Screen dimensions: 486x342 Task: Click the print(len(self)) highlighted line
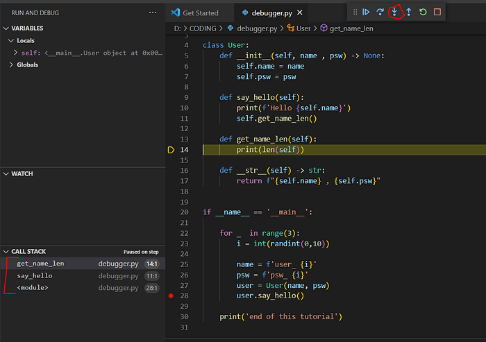pyautogui.click(x=270, y=150)
